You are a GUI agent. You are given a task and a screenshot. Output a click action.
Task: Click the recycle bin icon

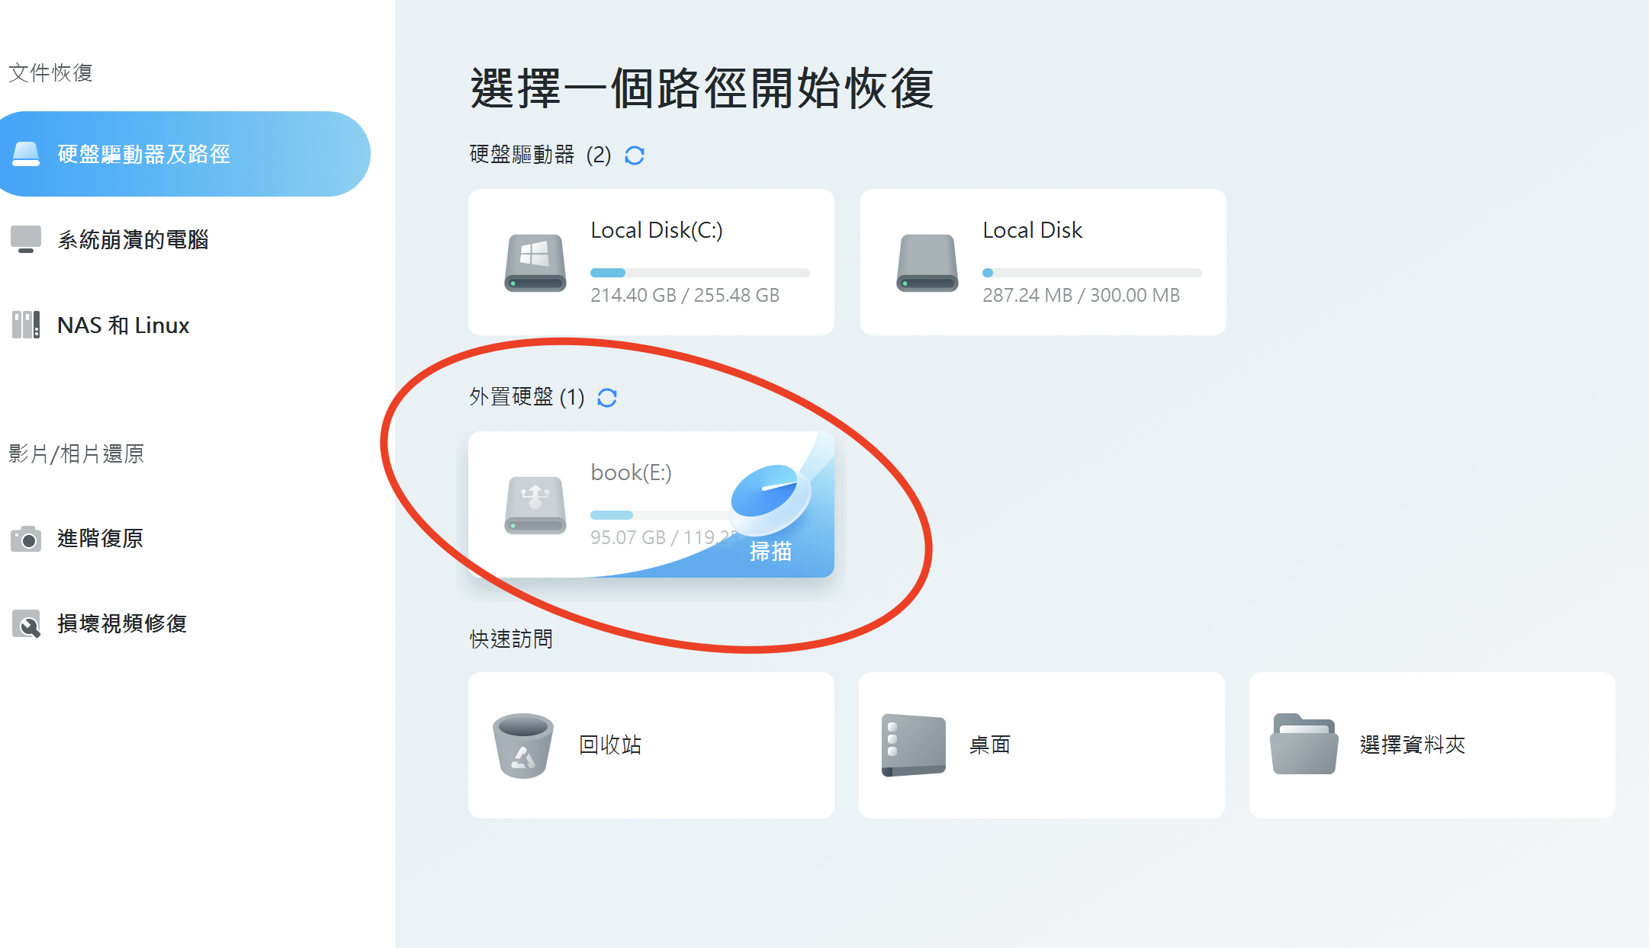click(x=522, y=745)
